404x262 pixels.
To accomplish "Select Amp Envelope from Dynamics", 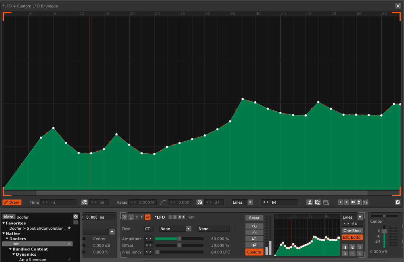I will click(x=33, y=259).
